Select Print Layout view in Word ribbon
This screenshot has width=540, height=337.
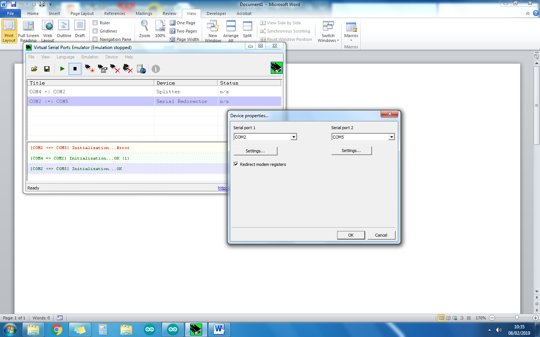(9, 31)
